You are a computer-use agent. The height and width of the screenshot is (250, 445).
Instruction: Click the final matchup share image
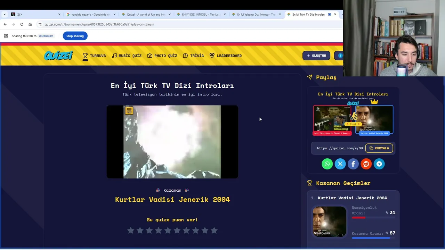pos(353,113)
